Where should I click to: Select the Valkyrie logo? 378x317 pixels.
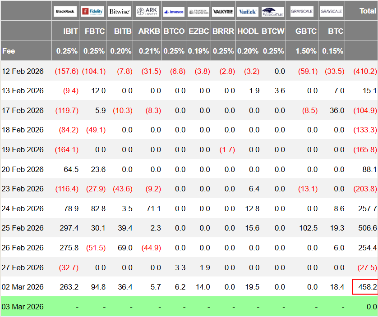(223, 12)
